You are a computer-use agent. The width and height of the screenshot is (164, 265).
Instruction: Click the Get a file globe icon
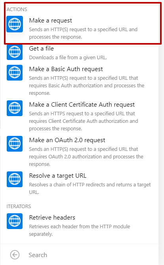pos(15,52)
